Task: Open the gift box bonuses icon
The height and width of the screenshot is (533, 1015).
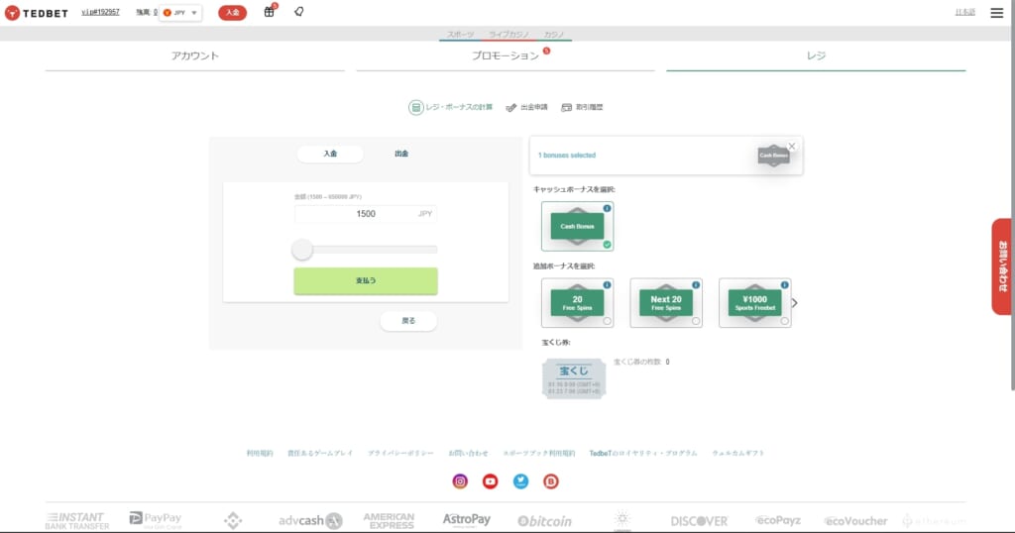Action: [270, 12]
